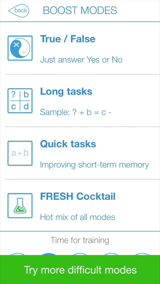This screenshot has width=160, height=284.
Task: Launch the Quick tasks mode
Action: 68,144
